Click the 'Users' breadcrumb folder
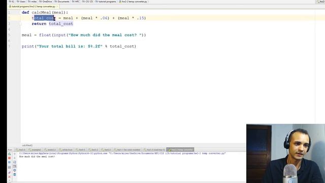The height and width of the screenshot is (183, 325). (x=21, y=2)
